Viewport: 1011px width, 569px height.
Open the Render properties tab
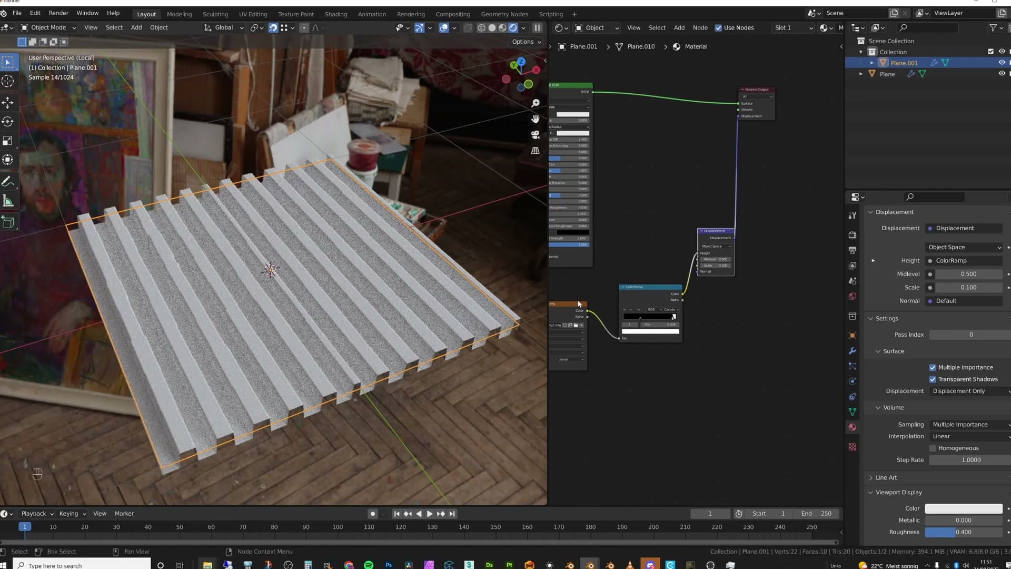click(x=853, y=235)
